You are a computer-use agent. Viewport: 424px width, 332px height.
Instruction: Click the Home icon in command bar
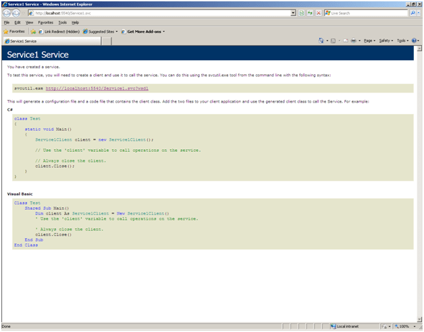[x=322, y=40]
